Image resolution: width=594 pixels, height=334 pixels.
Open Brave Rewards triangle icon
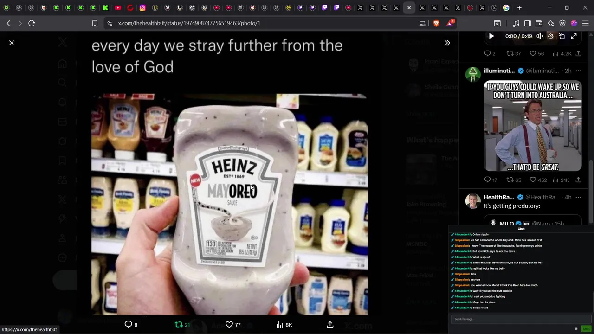450,23
